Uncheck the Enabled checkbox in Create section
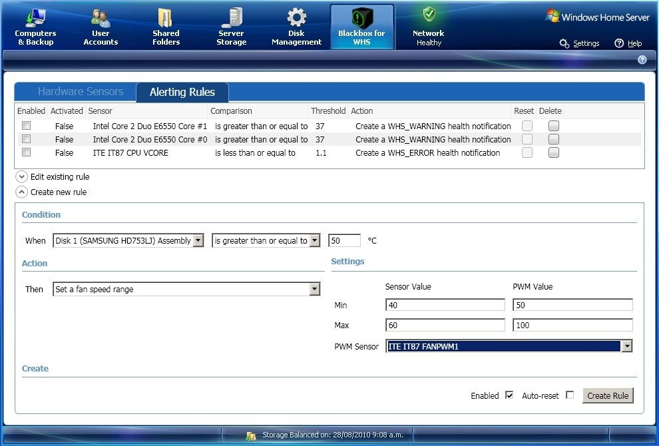The width and height of the screenshot is (659, 446). 509,395
